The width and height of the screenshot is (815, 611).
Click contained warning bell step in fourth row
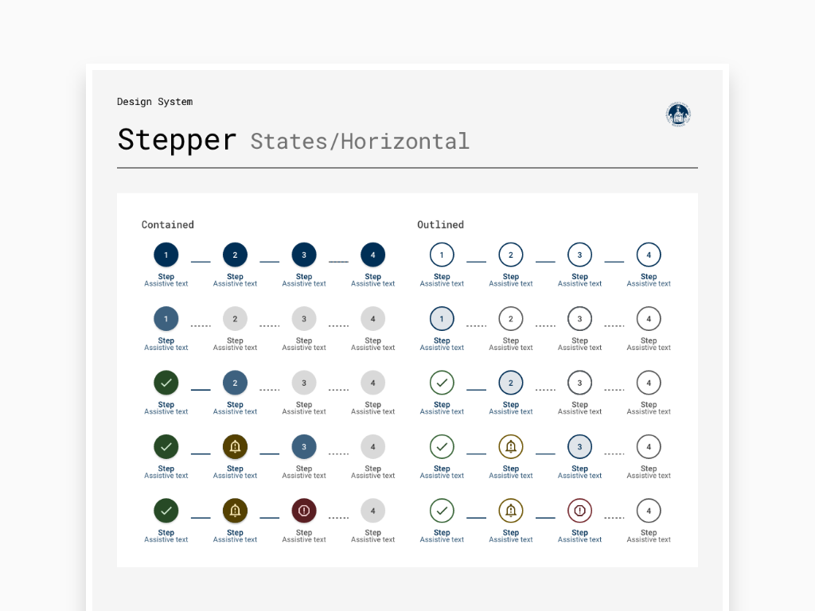tap(235, 447)
